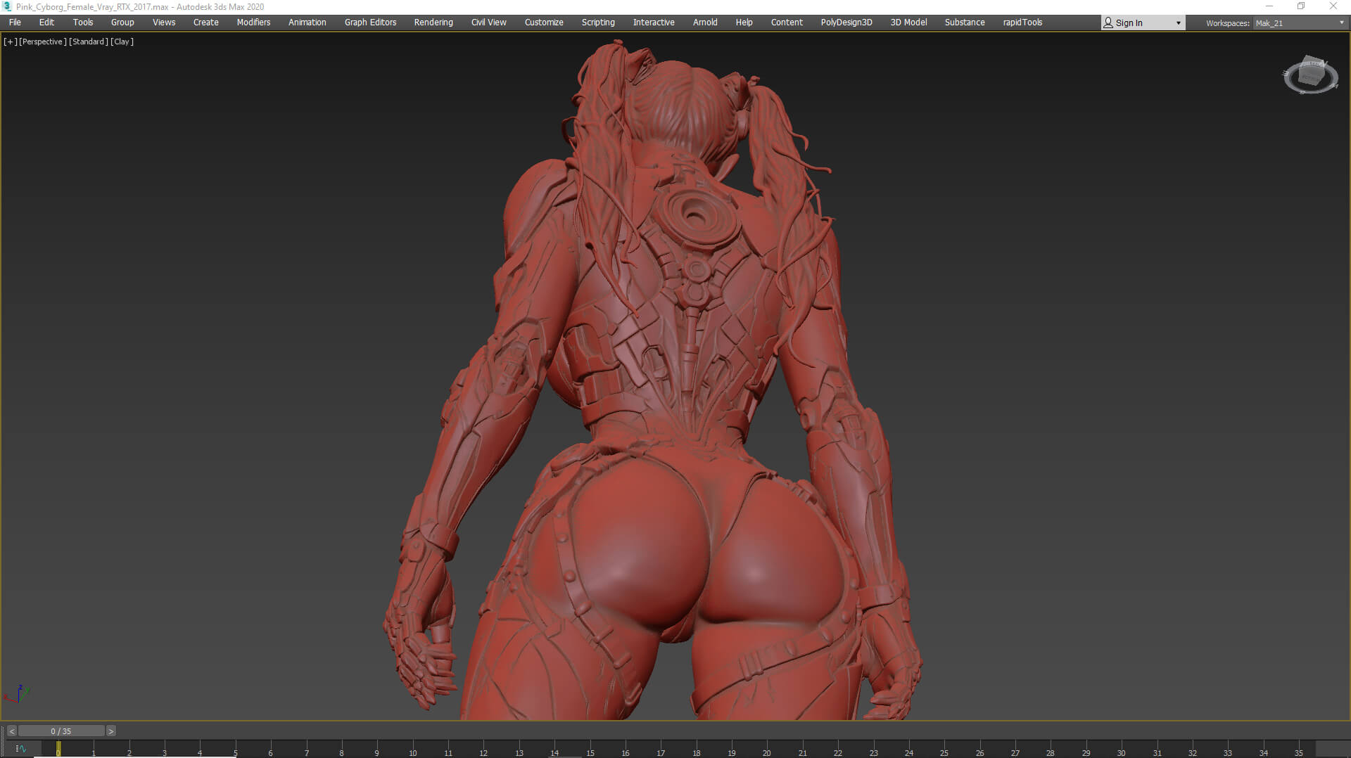1351x758 pixels.
Task: Open the [Clay] viewport style menu
Action: (x=122, y=41)
